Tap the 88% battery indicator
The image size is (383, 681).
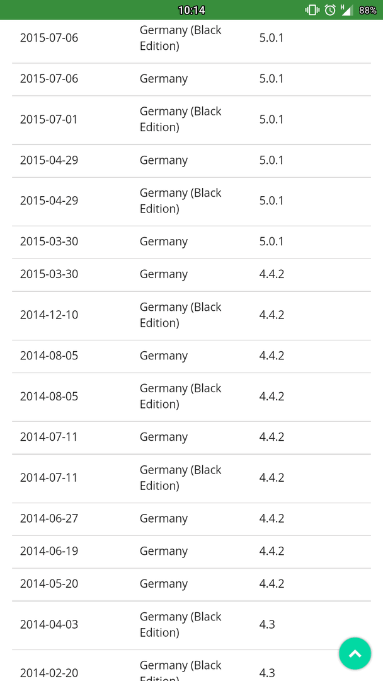pos(368,10)
